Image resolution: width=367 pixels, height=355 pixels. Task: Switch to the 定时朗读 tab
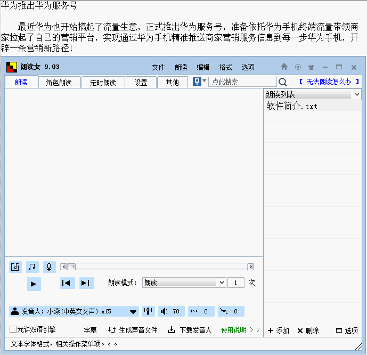point(103,83)
